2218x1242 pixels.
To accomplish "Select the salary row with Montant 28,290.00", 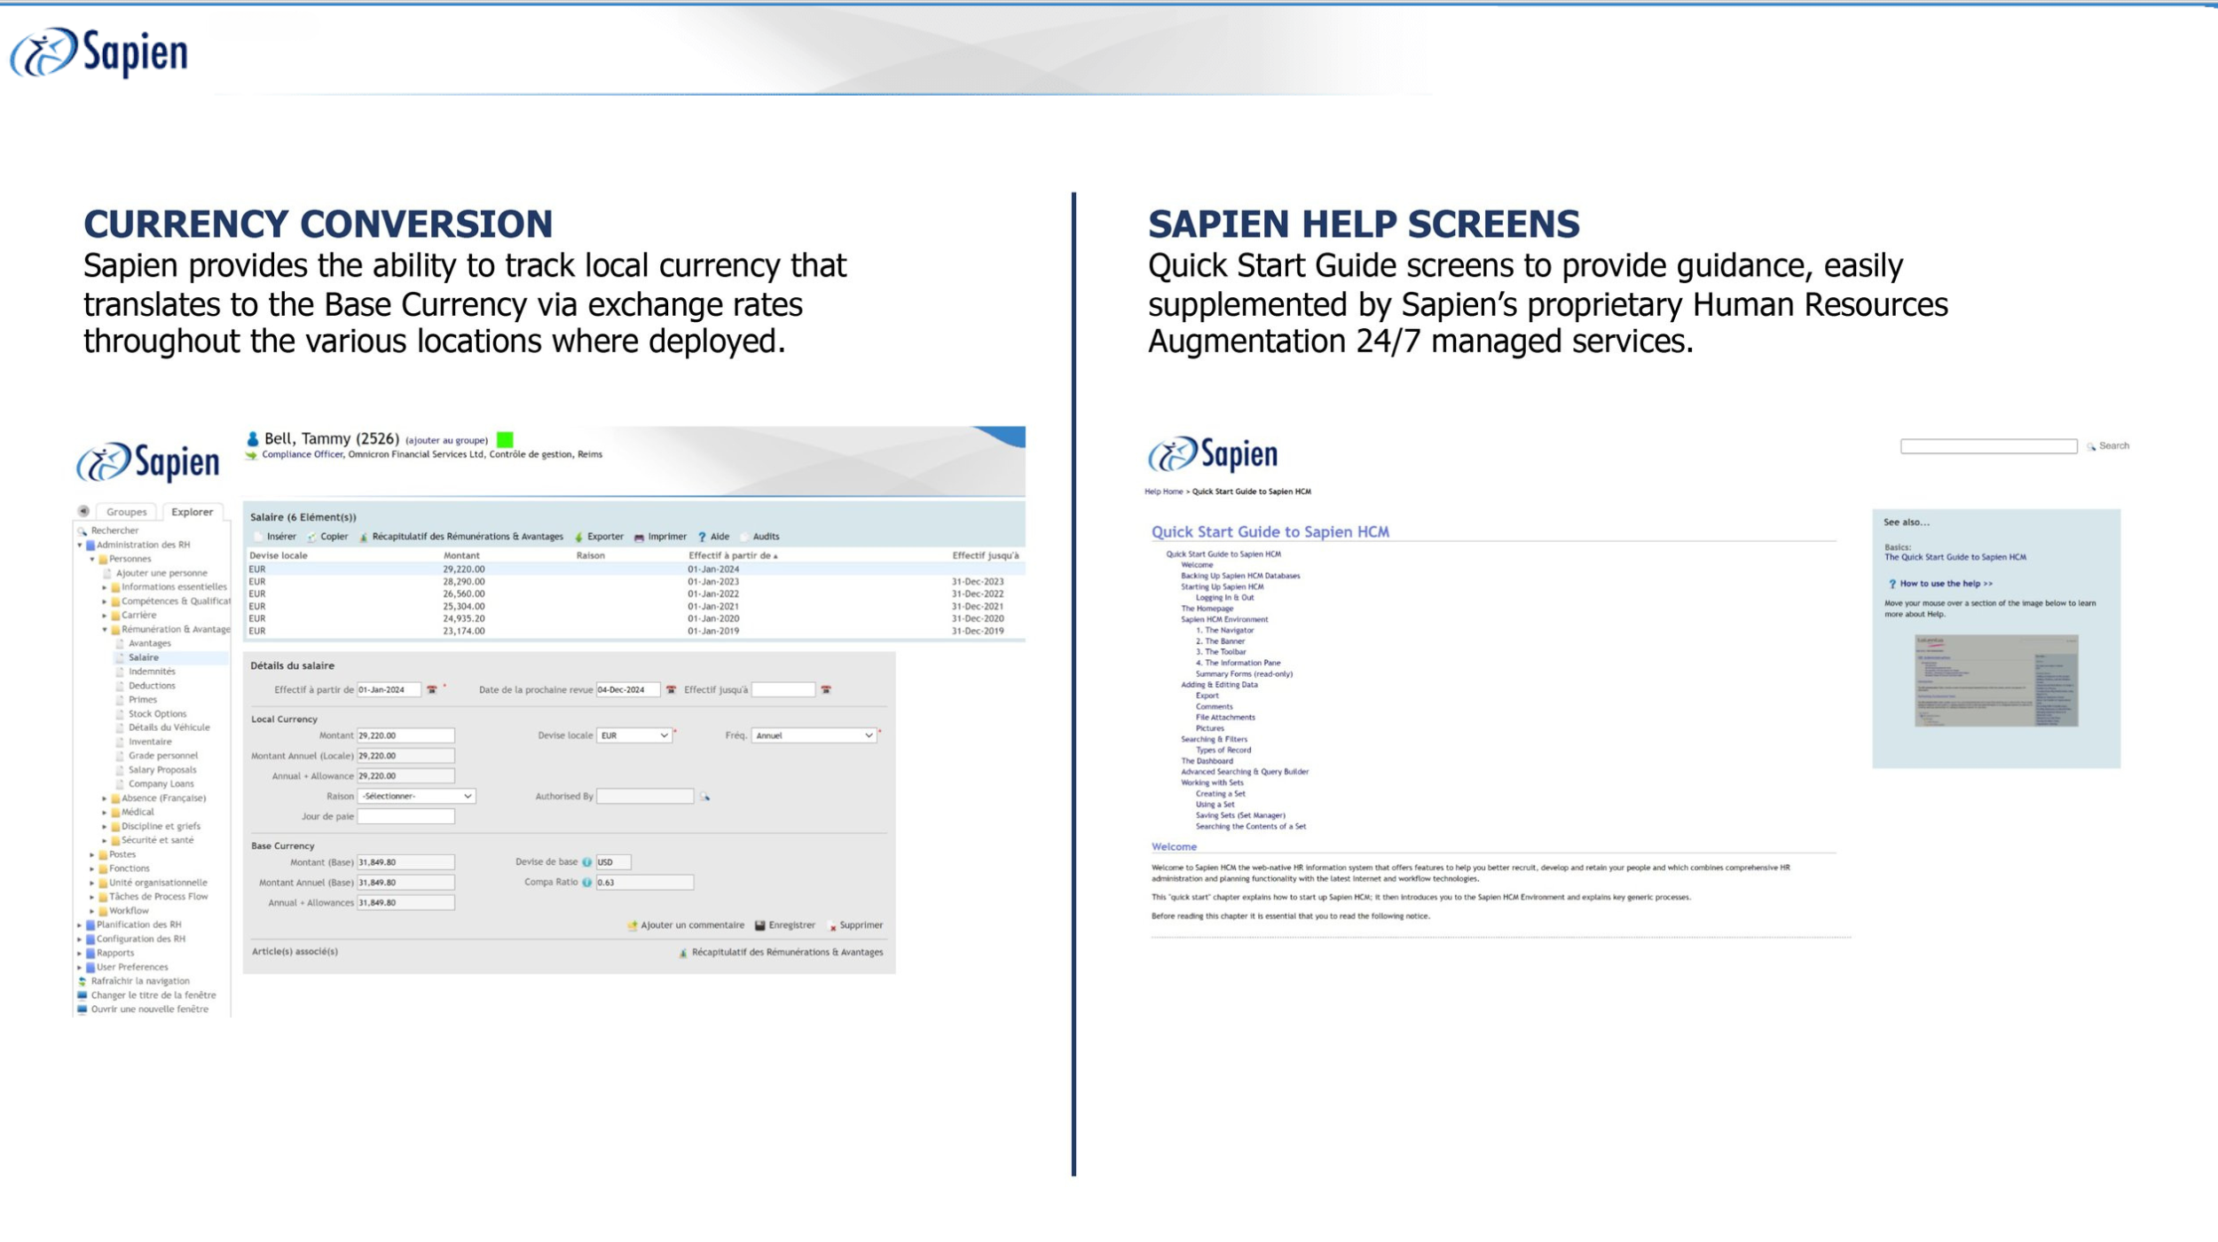I will (x=634, y=582).
